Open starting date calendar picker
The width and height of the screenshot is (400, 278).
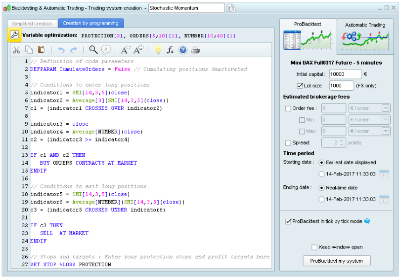click(x=384, y=174)
